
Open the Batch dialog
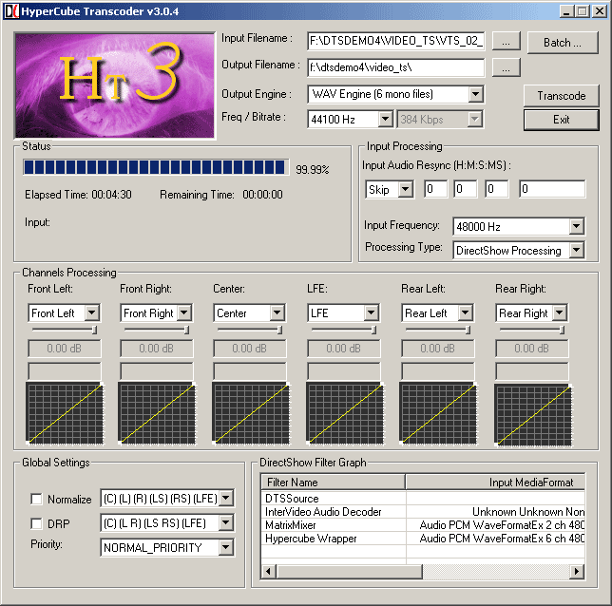[x=562, y=43]
